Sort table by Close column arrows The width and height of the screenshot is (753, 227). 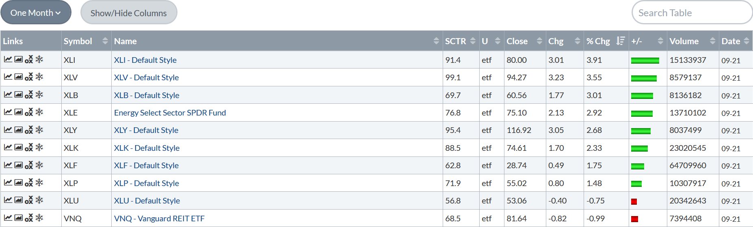539,41
